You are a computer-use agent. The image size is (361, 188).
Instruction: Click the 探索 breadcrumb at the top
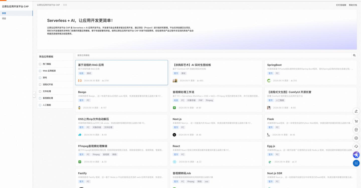pos(65,4)
